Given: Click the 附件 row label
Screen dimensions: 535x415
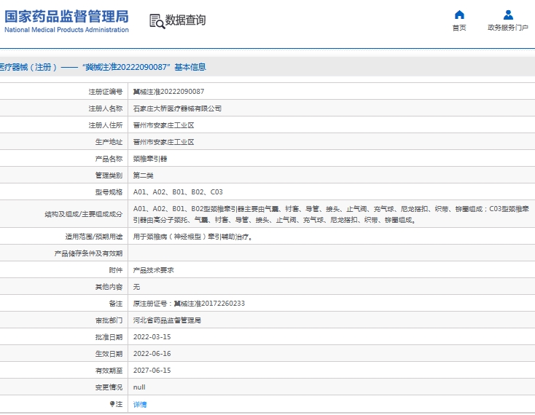Looking at the screenshot, I should pyautogui.click(x=116, y=270).
